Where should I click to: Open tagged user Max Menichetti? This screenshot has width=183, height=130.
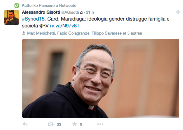click(x=41, y=33)
